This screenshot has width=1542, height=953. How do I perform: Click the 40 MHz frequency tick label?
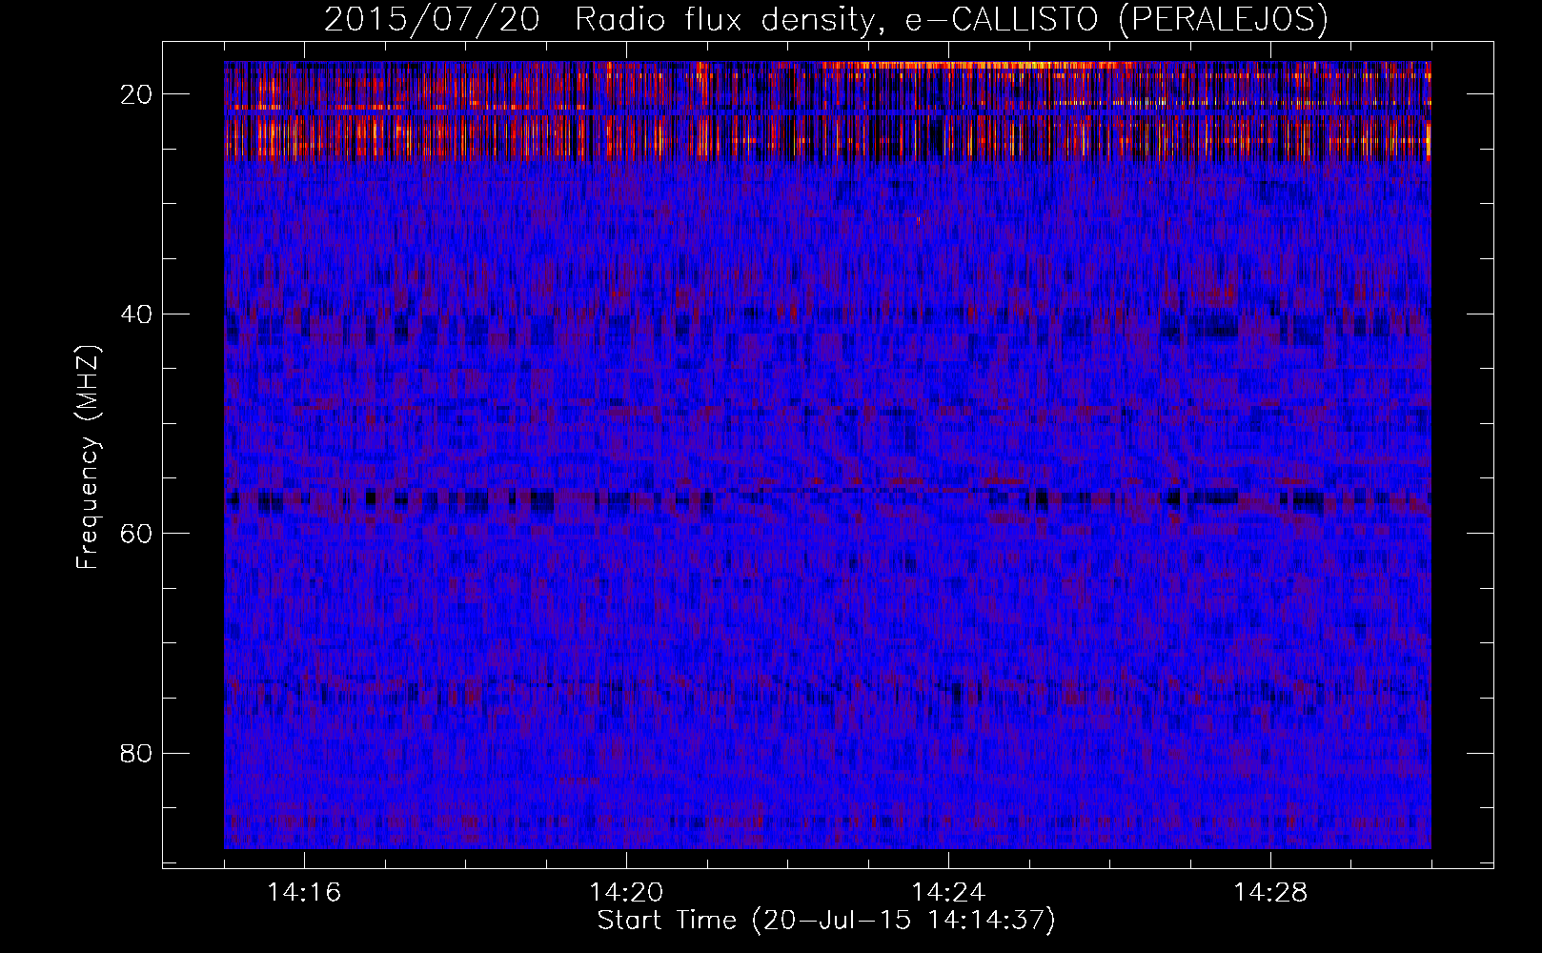tap(137, 314)
